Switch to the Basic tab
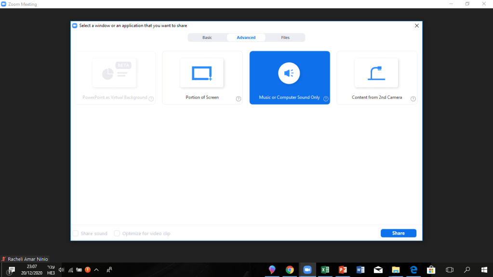The image size is (493, 277). pos(207,38)
